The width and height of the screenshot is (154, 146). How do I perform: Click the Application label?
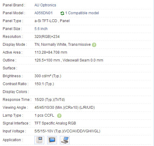[13, 140]
